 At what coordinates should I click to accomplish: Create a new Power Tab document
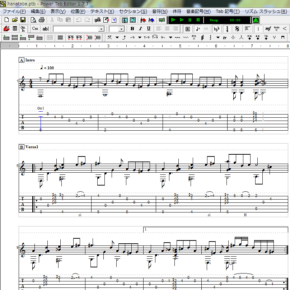click(x=6, y=20)
